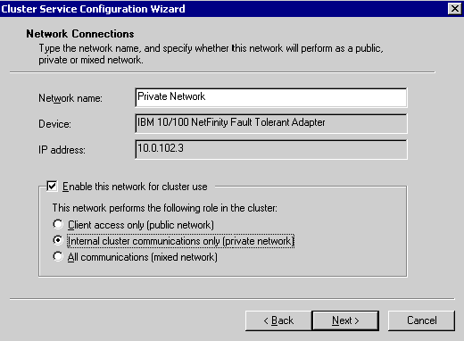Click into the Network name text field
The width and height of the screenshot is (464, 341).
click(x=271, y=97)
